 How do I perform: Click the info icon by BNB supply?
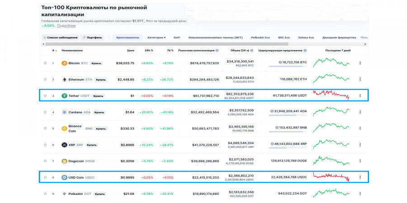pos(277,127)
